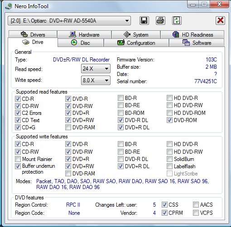Click the DVD±R/RW DL Recorder type text

[81, 60]
